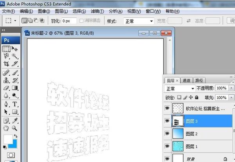Toggle visibility of 图层 2 layer
Viewport: 235px width, 162px height.
pos(167,133)
